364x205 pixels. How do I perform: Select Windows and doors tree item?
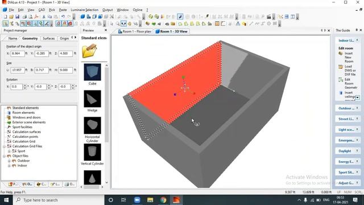coord(26,117)
